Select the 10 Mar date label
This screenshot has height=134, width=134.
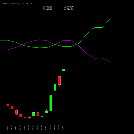[50, 127]
